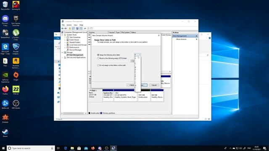Launch Origin from the desktop
269x151 pixels.
(x=16, y=76)
